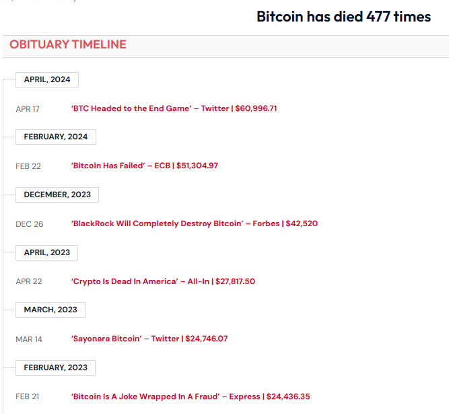Click the FEBRUARY, 2024 month marker
This screenshot has width=449, height=414.
point(56,137)
